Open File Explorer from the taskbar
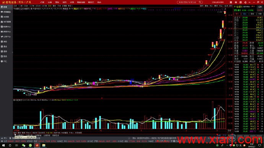The image size is (264, 148). (44, 145)
